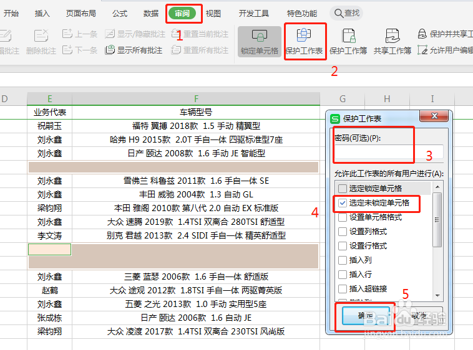Switch to the 数据 tab
473x350 pixels.
(151, 13)
